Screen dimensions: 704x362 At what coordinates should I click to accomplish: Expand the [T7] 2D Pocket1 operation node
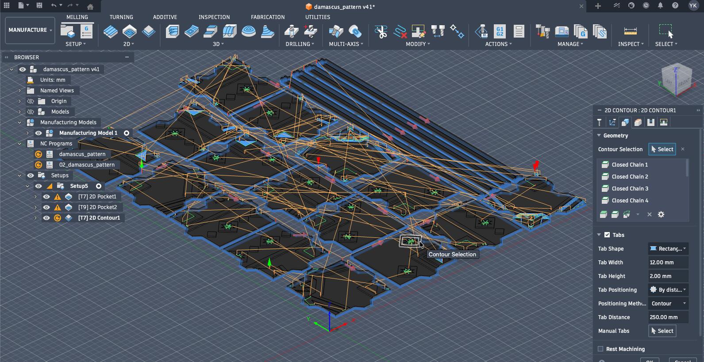point(35,197)
